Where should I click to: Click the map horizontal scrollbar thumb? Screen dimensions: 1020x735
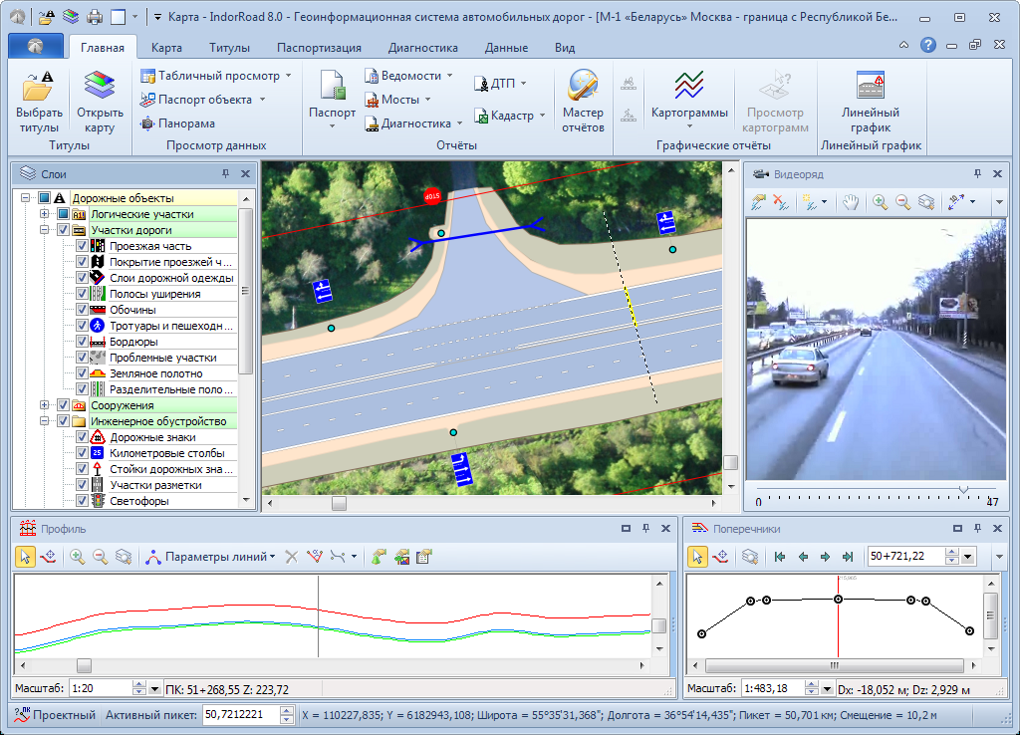[x=339, y=503]
